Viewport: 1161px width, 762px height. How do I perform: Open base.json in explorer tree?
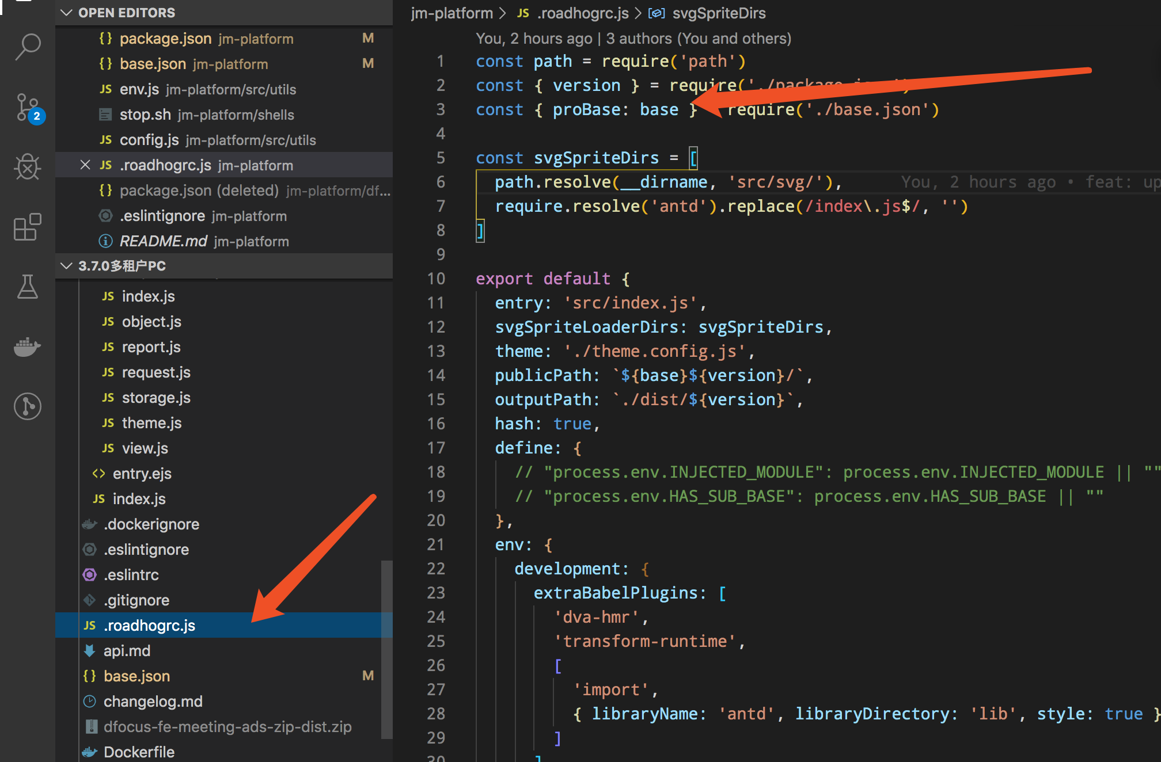pos(224,676)
